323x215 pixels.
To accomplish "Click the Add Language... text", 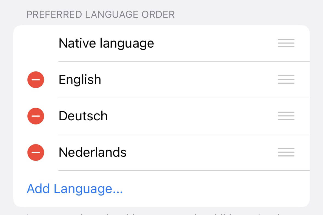I will click(x=74, y=189).
